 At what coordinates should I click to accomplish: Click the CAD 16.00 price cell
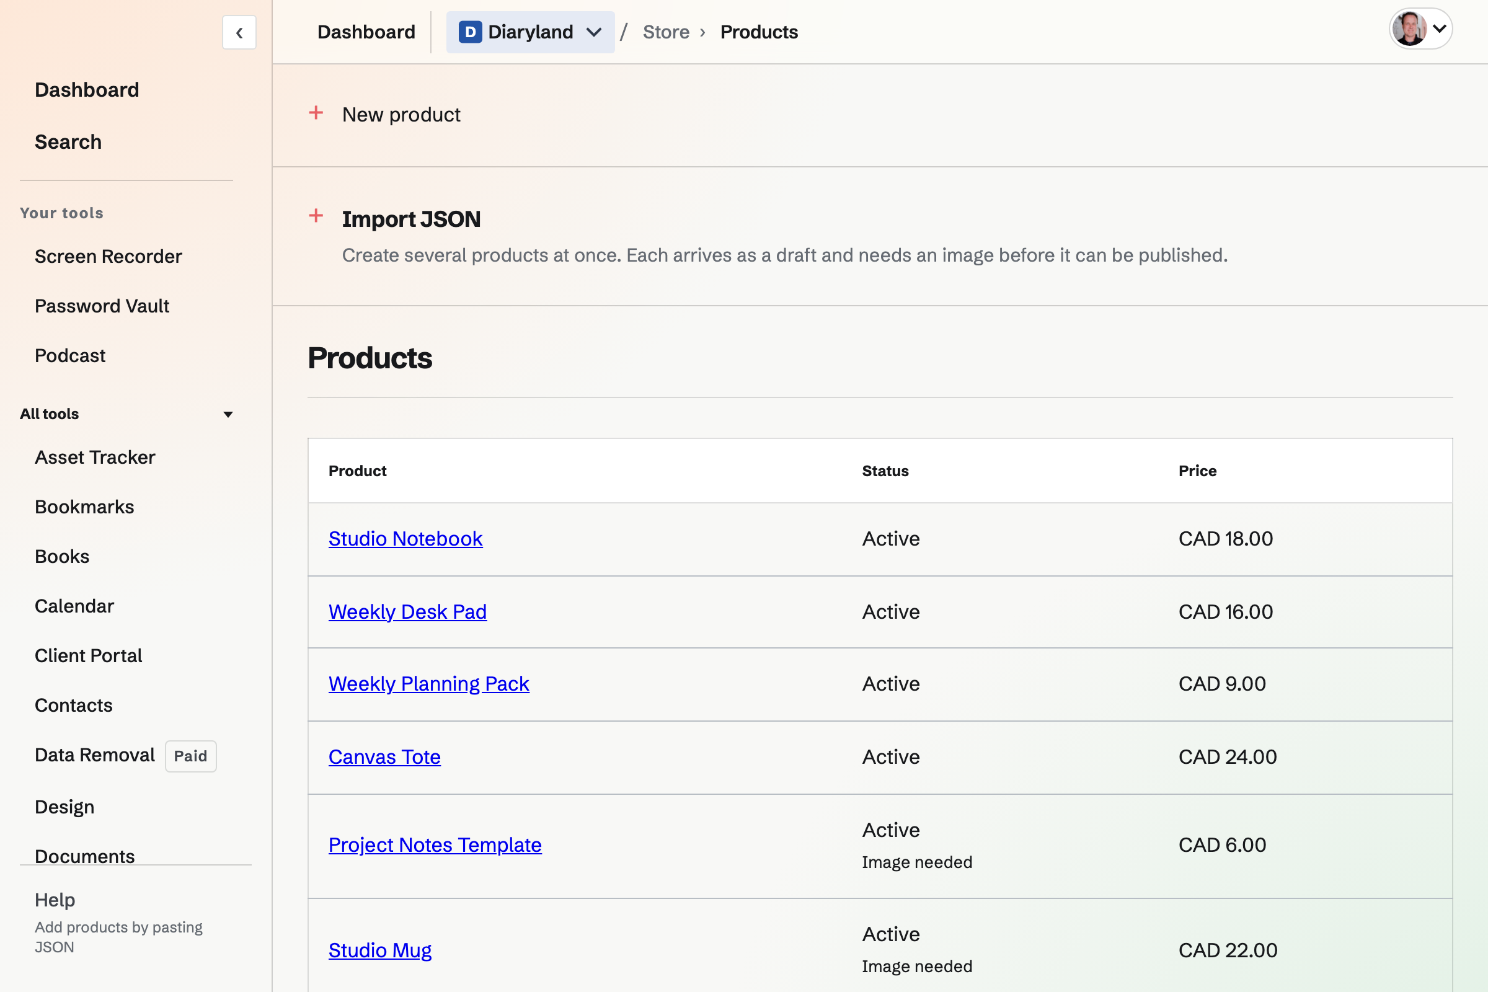(1226, 612)
